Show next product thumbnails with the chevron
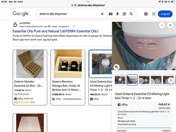 tap(171, 81)
